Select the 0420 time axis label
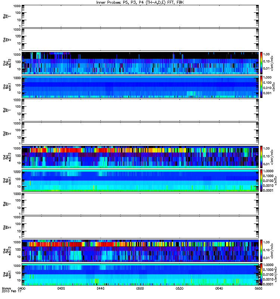The width and height of the screenshot is (280, 299). tap(61, 289)
